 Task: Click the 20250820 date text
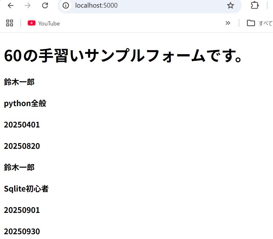coord(22,146)
